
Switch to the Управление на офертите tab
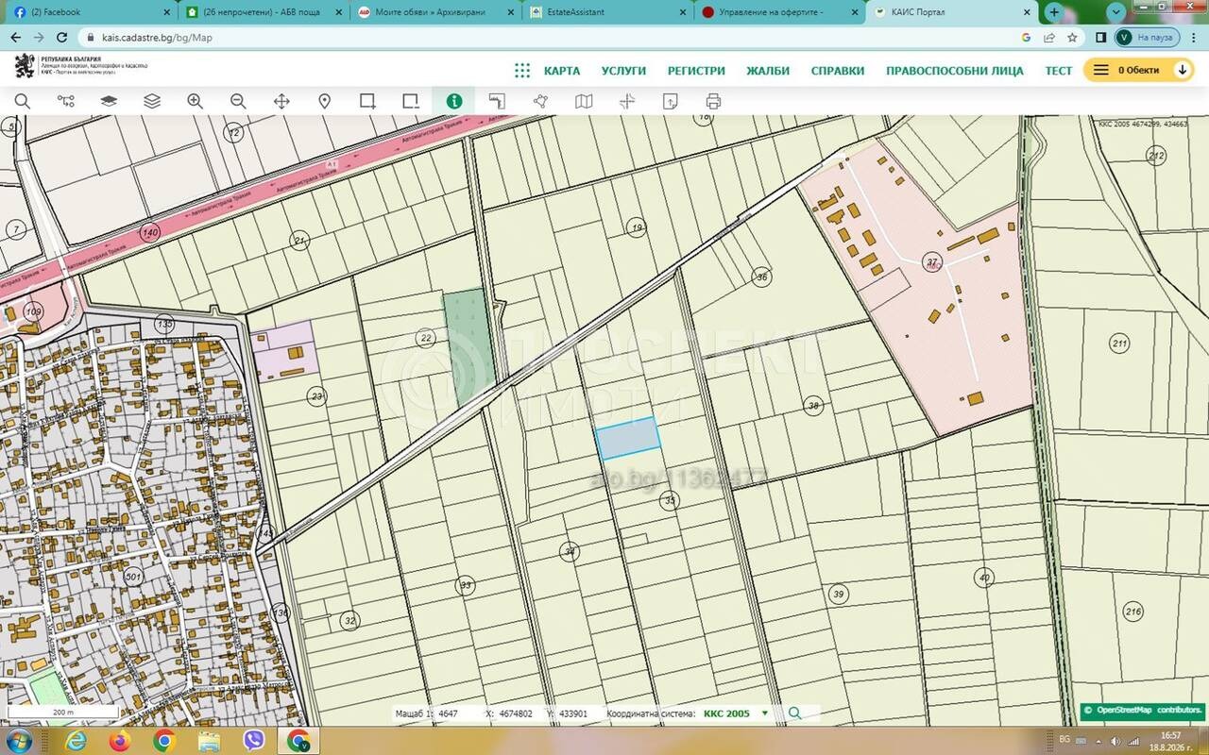coord(780,12)
